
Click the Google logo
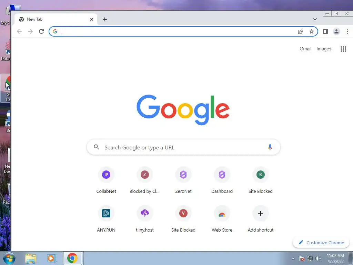183,110
